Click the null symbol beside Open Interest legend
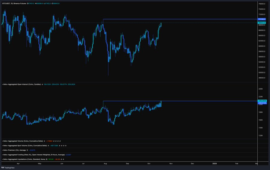 [42, 84]
